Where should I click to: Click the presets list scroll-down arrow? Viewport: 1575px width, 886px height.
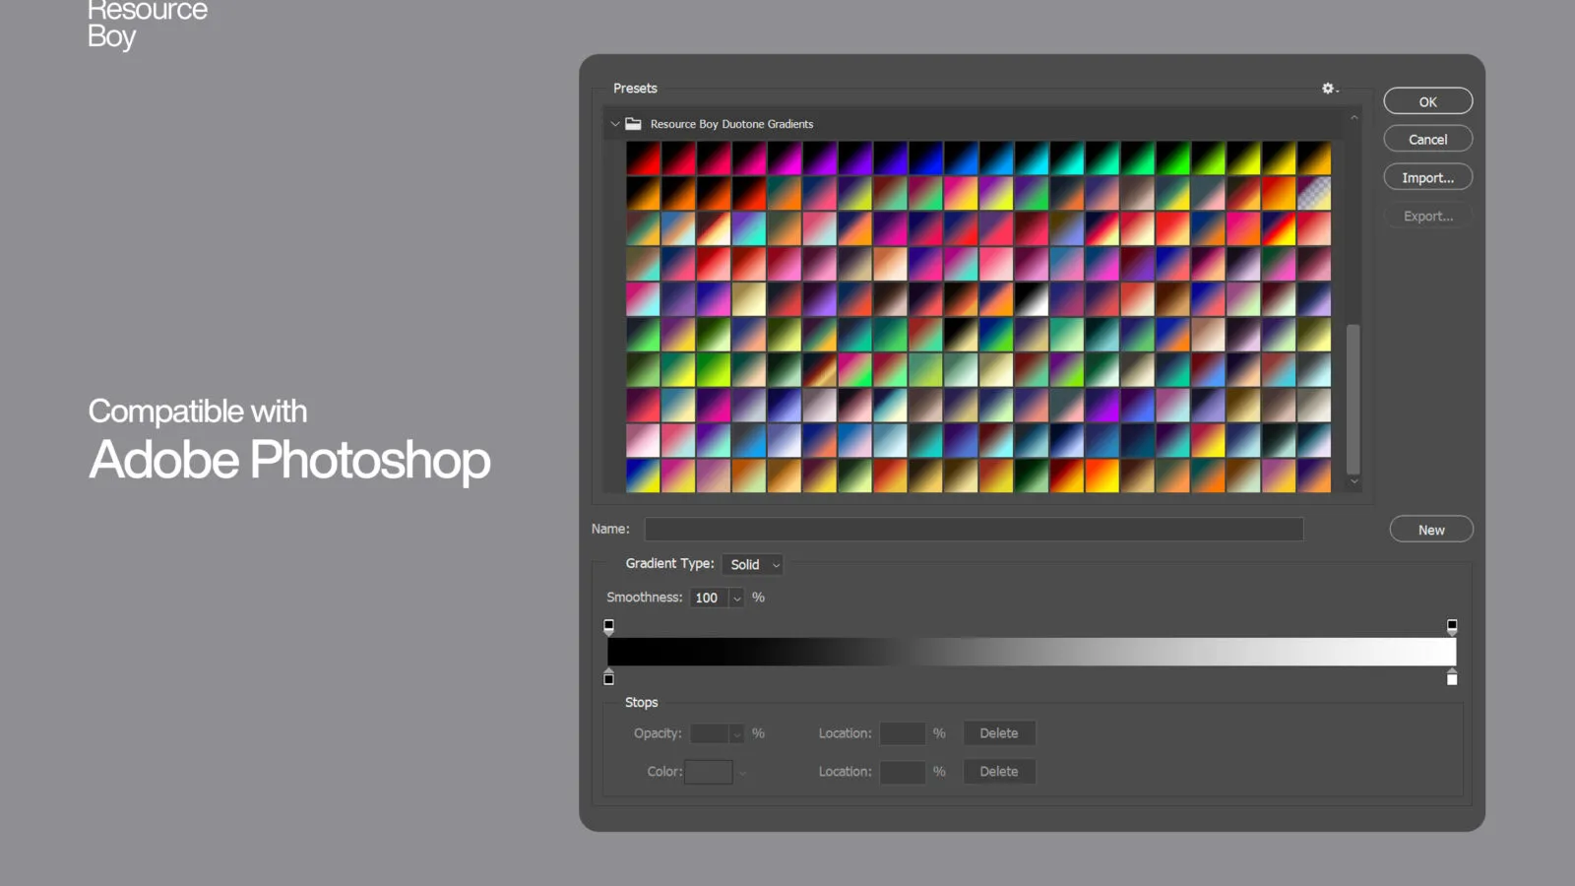1354,481
